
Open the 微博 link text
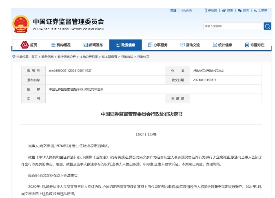coord(230,11)
